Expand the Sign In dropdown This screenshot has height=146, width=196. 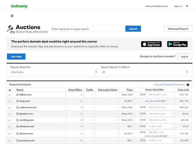(x=178, y=6)
